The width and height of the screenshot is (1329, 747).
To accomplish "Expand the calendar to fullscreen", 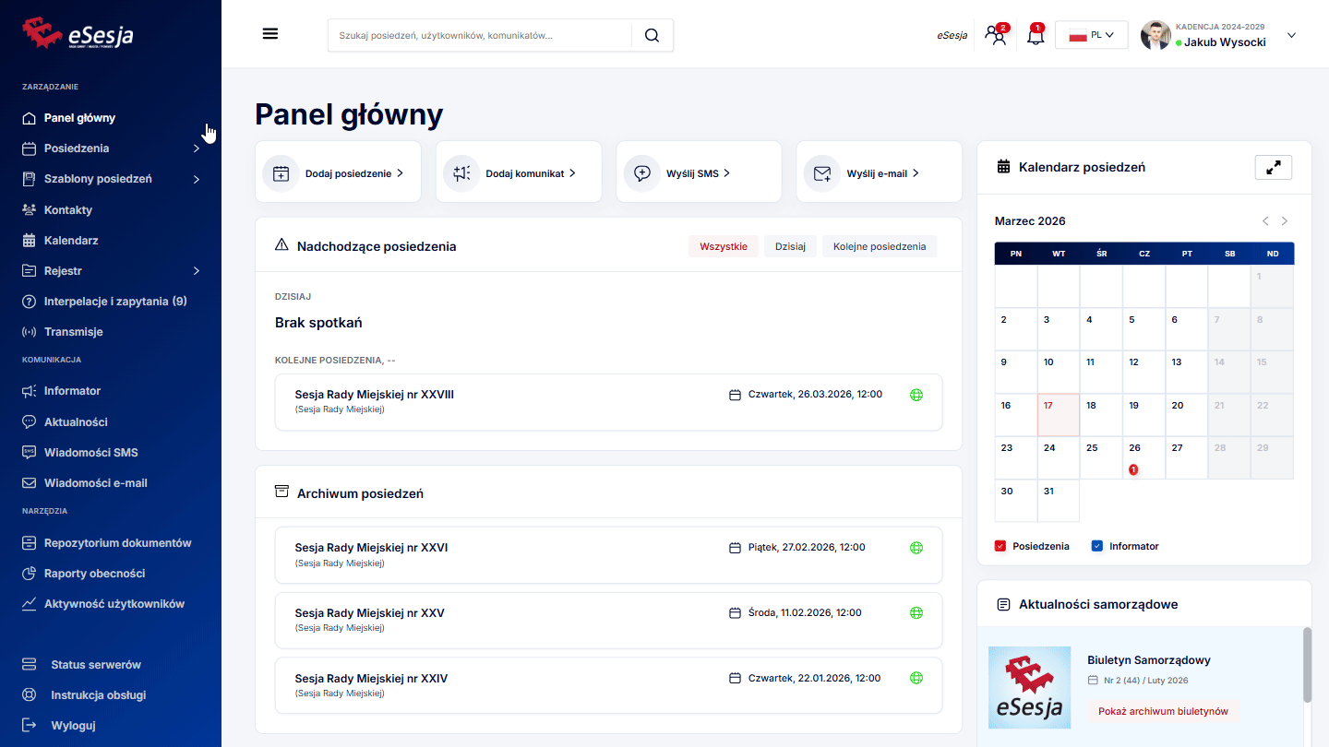I will coord(1273,168).
